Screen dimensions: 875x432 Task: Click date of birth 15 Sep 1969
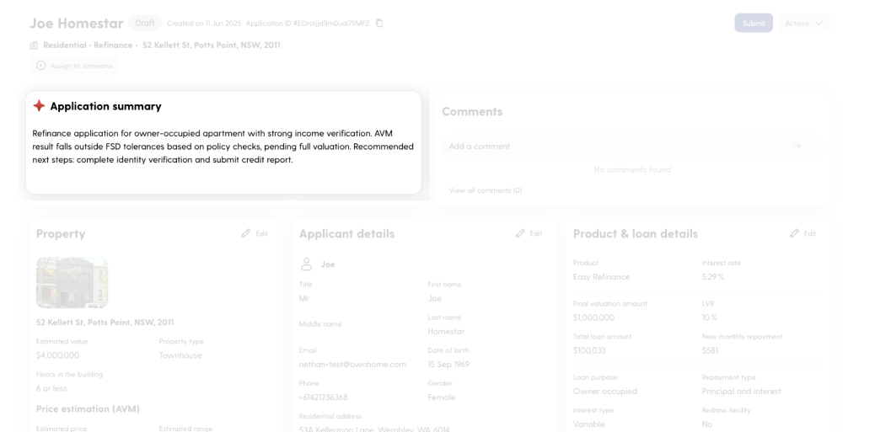tap(448, 365)
